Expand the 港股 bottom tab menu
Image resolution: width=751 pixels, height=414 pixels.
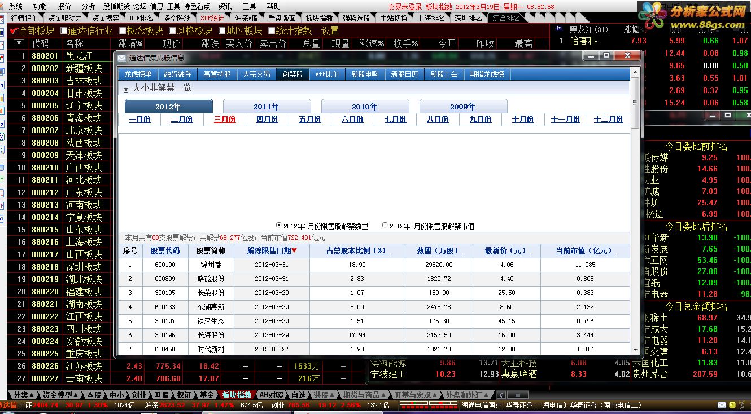click(x=324, y=395)
